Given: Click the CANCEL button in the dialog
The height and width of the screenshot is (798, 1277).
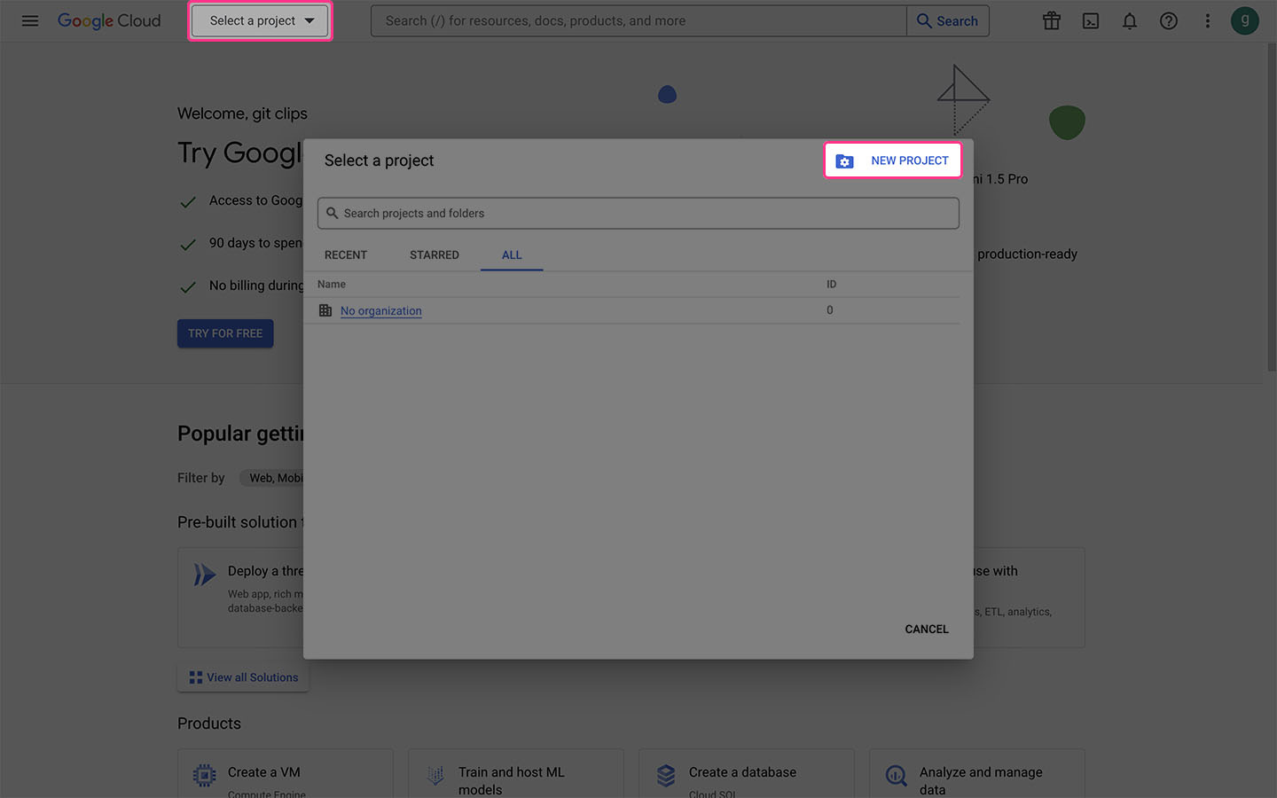Looking at the screenshot, I should coord(926,629).
